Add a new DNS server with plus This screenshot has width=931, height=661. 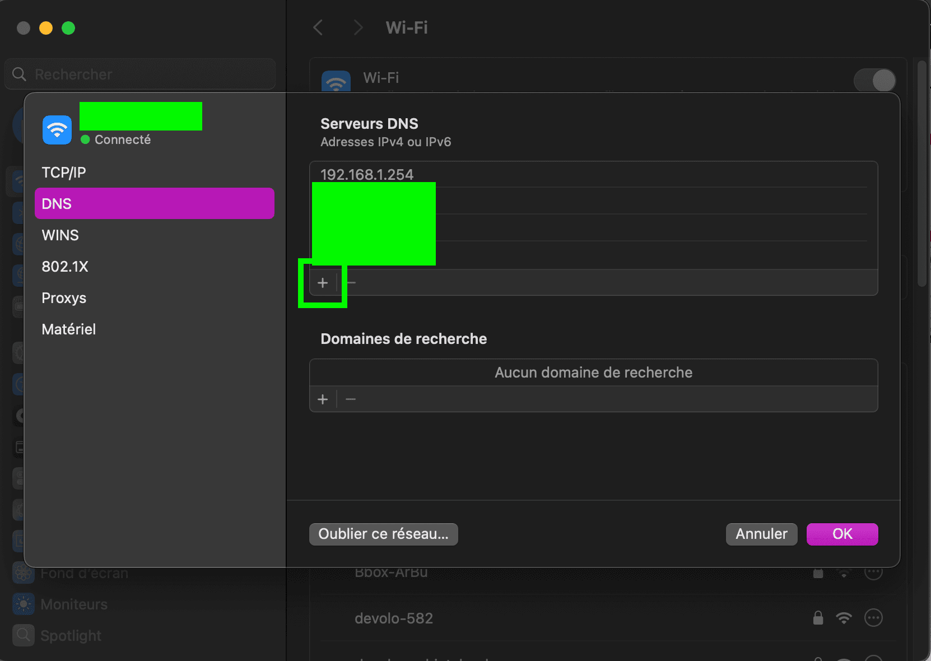pos(323,283)
